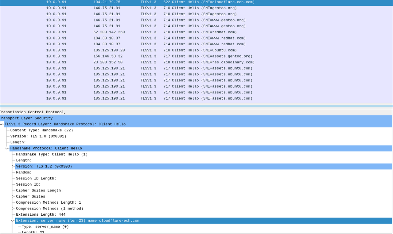The height and width of the screenshot is (234, 393).
Task: Select the Transport Layer Security row
Action: [196, 118]
